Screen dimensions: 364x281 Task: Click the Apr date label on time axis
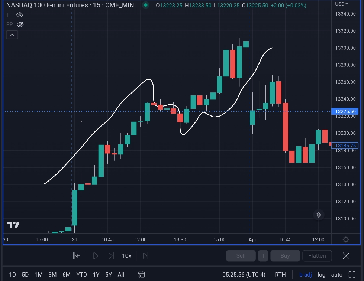[252, 240]
